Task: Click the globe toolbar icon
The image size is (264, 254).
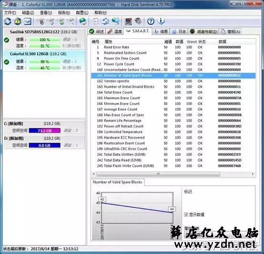Action: click(83, 21)
